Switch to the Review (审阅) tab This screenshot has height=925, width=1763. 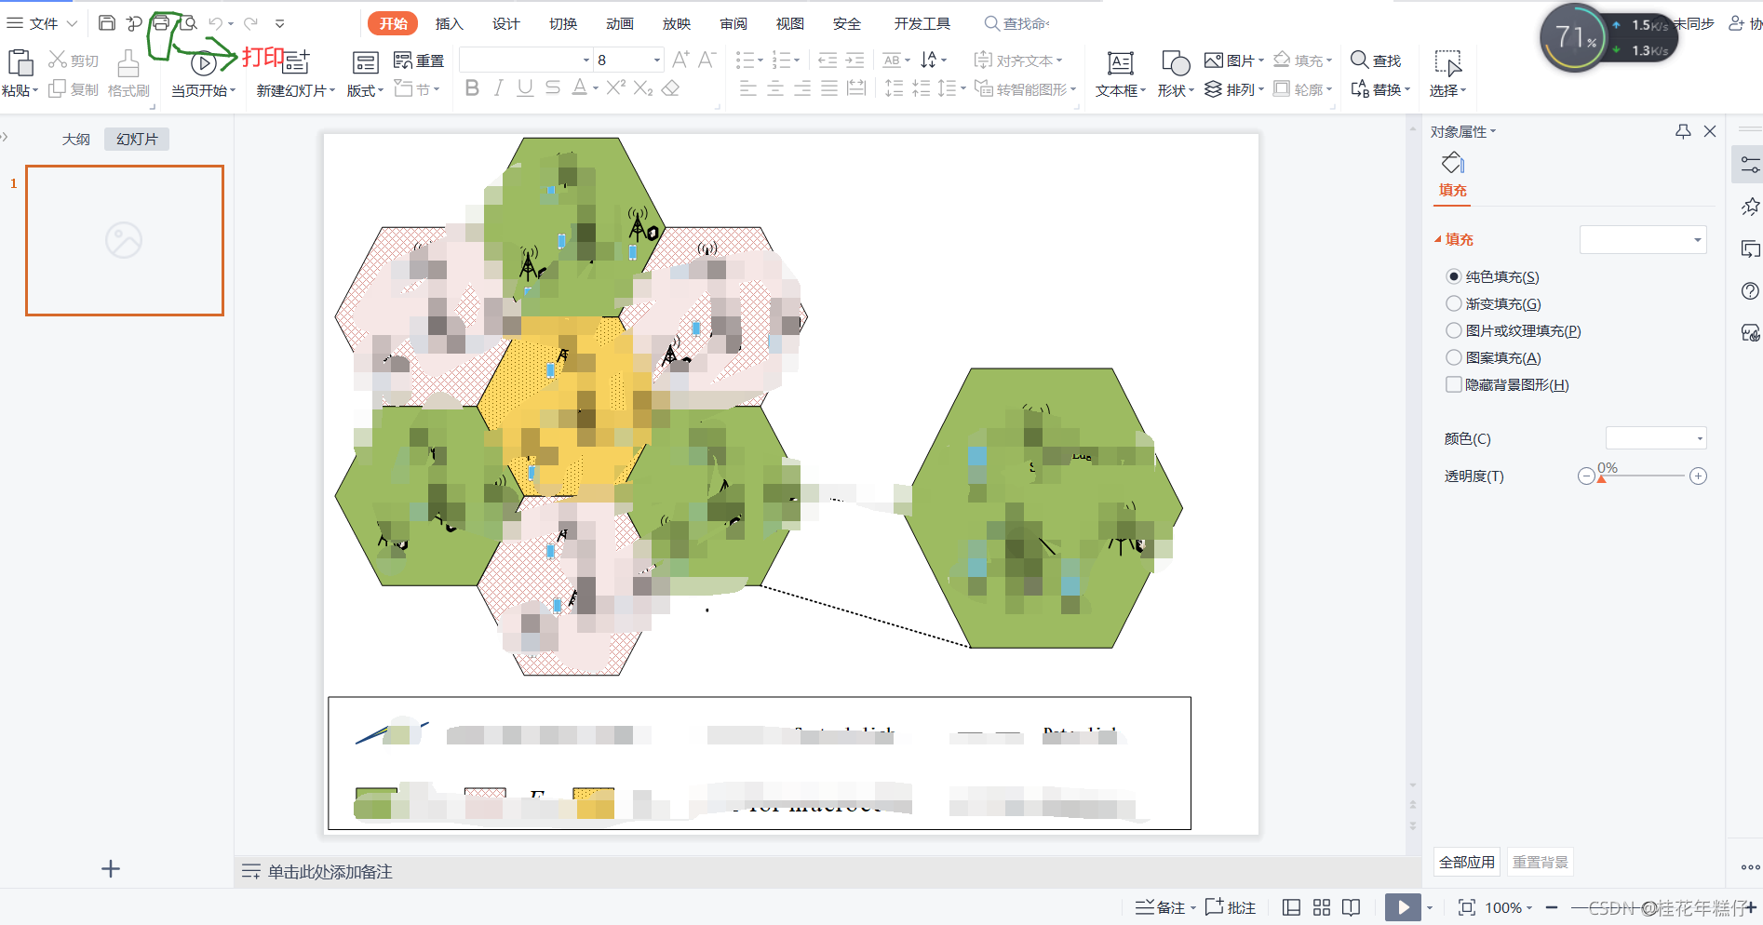pos(733,23)
